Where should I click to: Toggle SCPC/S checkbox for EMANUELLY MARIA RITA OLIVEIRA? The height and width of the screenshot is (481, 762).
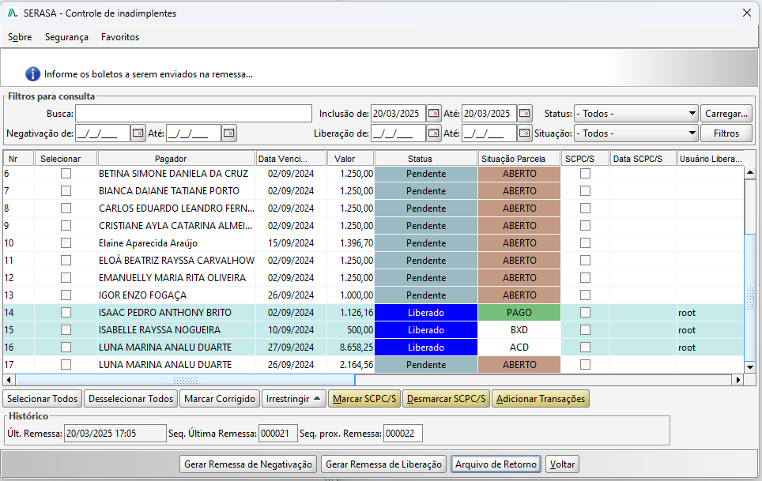(x=585, y=278)
